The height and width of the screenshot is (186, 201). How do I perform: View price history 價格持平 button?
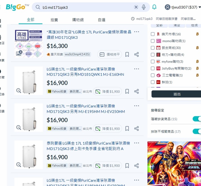click(110, 54)
